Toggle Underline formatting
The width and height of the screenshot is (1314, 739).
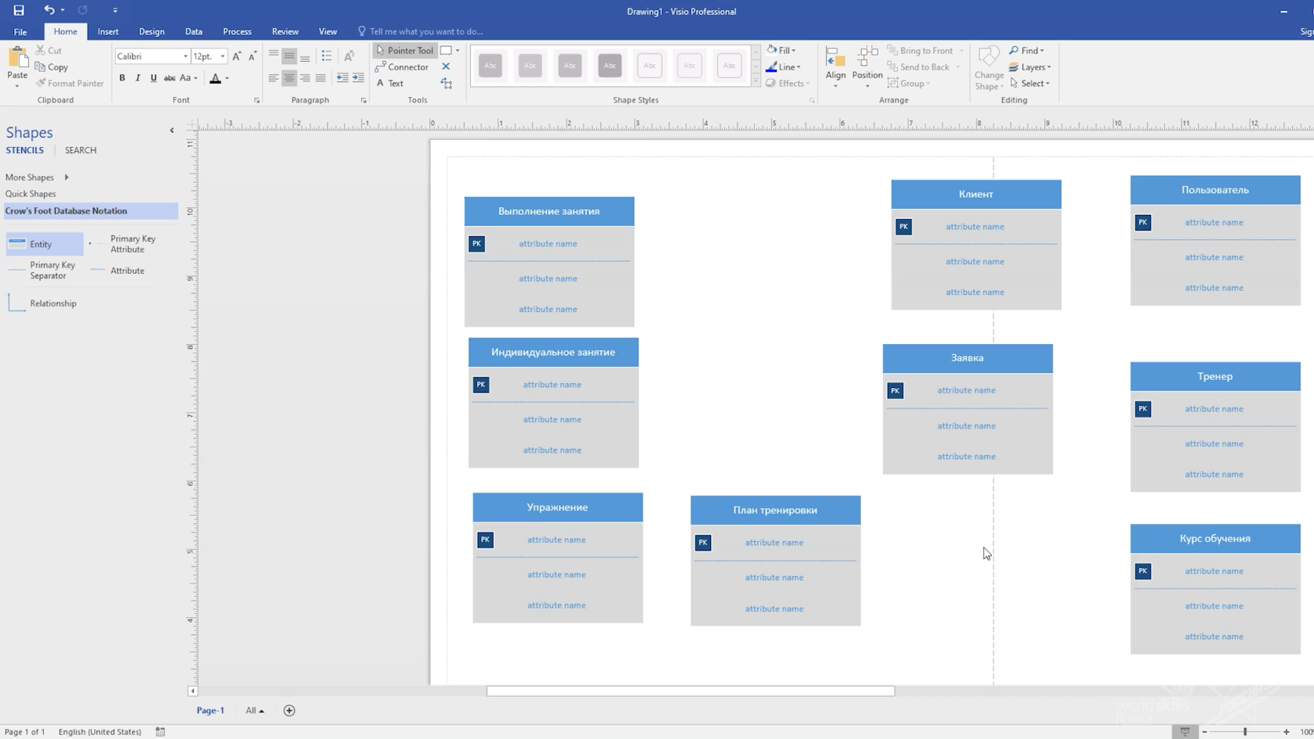(153, 78)
